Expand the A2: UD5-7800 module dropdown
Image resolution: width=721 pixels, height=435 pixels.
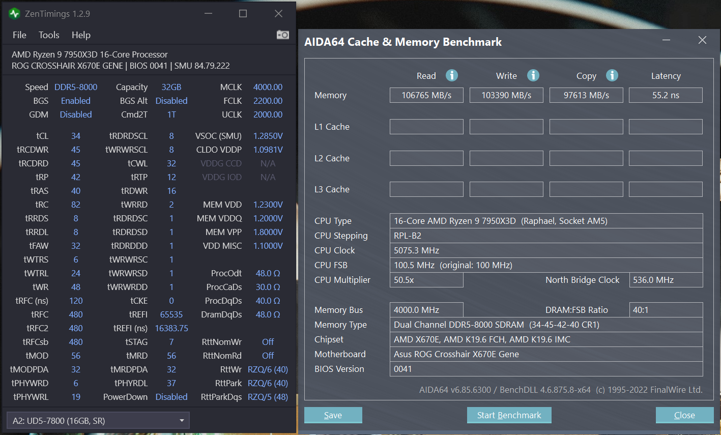click(98, 421)
